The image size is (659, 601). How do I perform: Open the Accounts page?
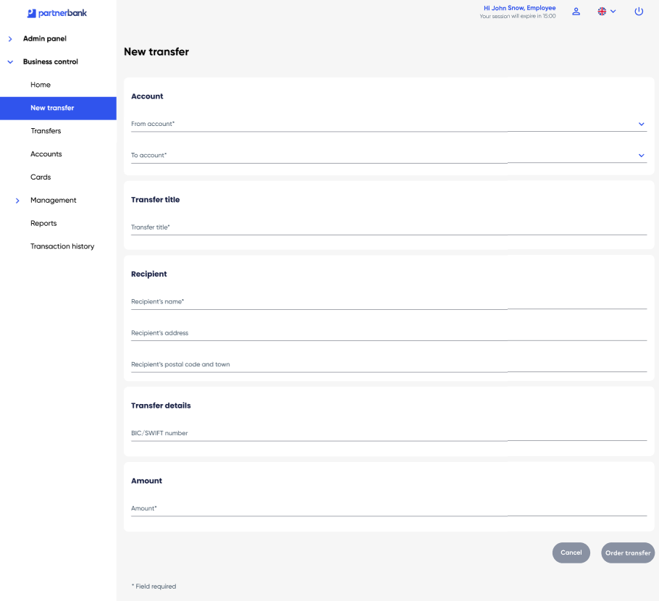(x=46, y=154)
